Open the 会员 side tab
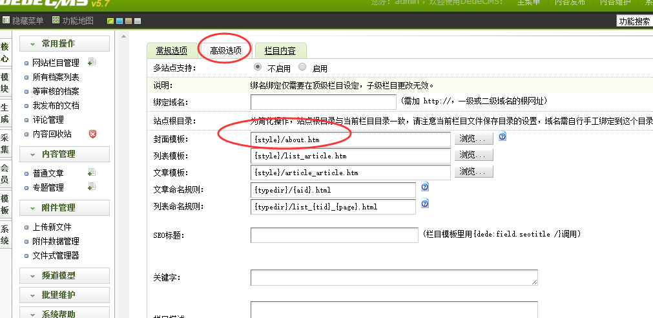Image resolution: width=653 pixels, height=318 pixels. (x=5, y=174)
